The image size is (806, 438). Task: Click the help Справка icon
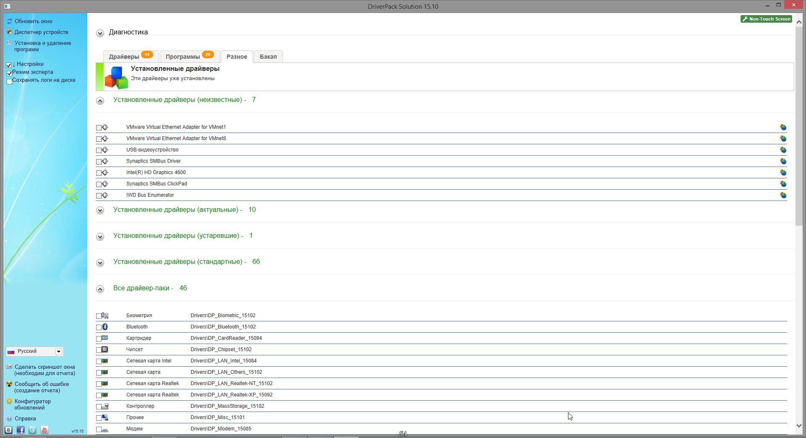click(9, 419)
